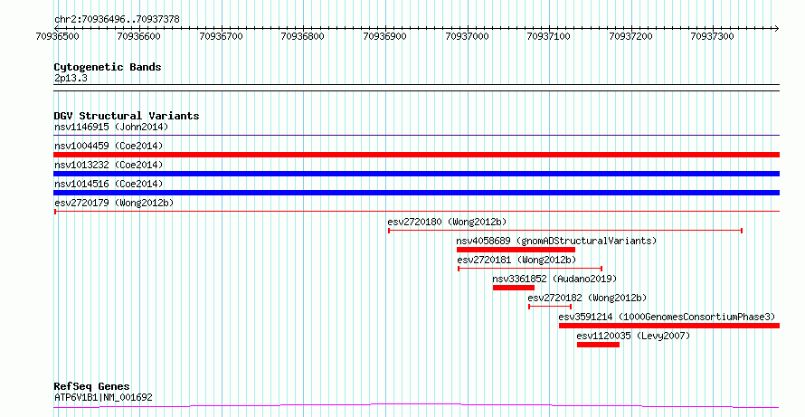Click the esv2720179 (Wong2012b) label

114,203
